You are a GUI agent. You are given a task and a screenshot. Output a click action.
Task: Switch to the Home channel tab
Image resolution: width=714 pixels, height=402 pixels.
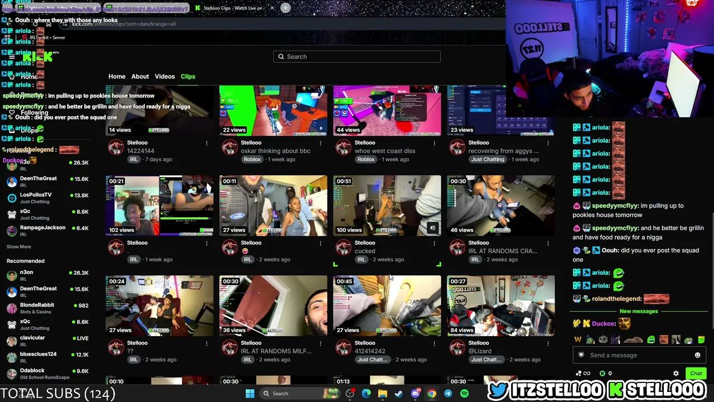coord(117,76)
